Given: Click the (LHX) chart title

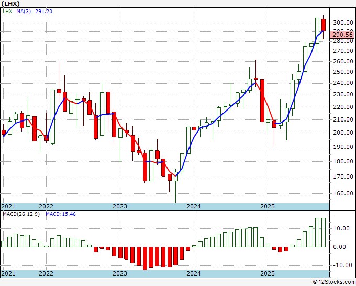Looking at the screenshot, I should point(10,4).
